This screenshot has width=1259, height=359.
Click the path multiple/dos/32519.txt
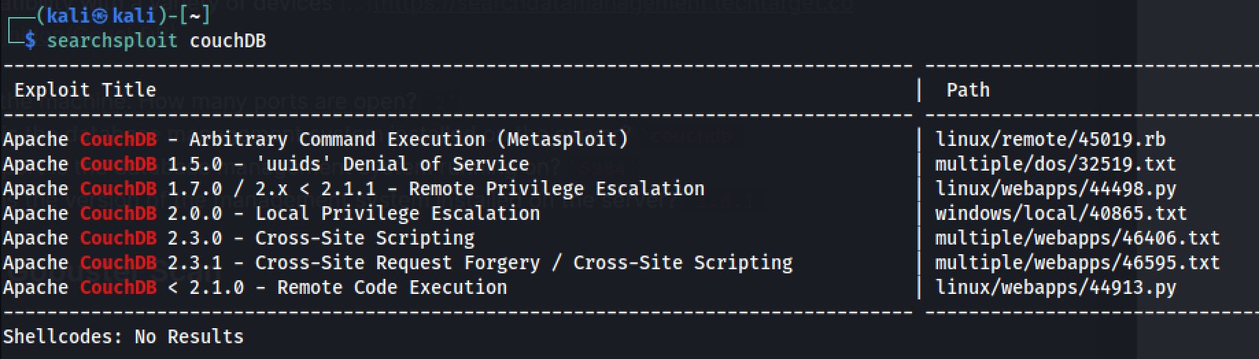pyautogui.click(x=1055, y=164)
